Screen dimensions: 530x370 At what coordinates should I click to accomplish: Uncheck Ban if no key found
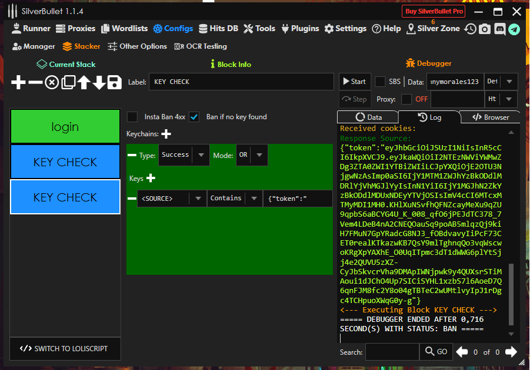click(194, 117)
